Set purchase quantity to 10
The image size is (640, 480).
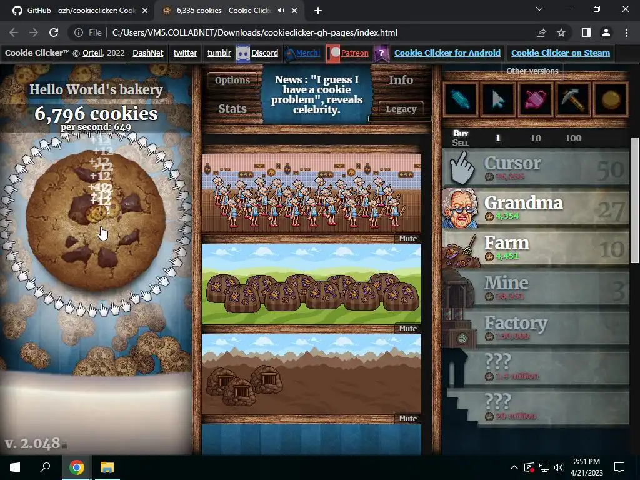pos(536,138)
